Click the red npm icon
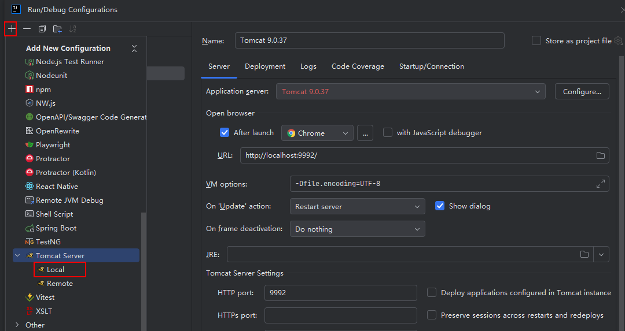Image resolution: width=625 pixels, height=331 pixels. pyautogui.click(x=30, y=89)
